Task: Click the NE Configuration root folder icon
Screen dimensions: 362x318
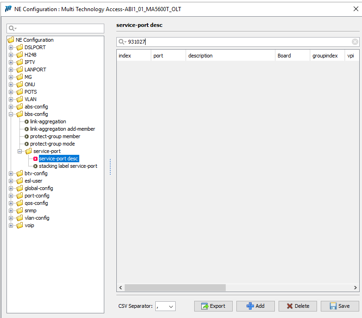Action: pyautogui.click(x=11, y=40)
